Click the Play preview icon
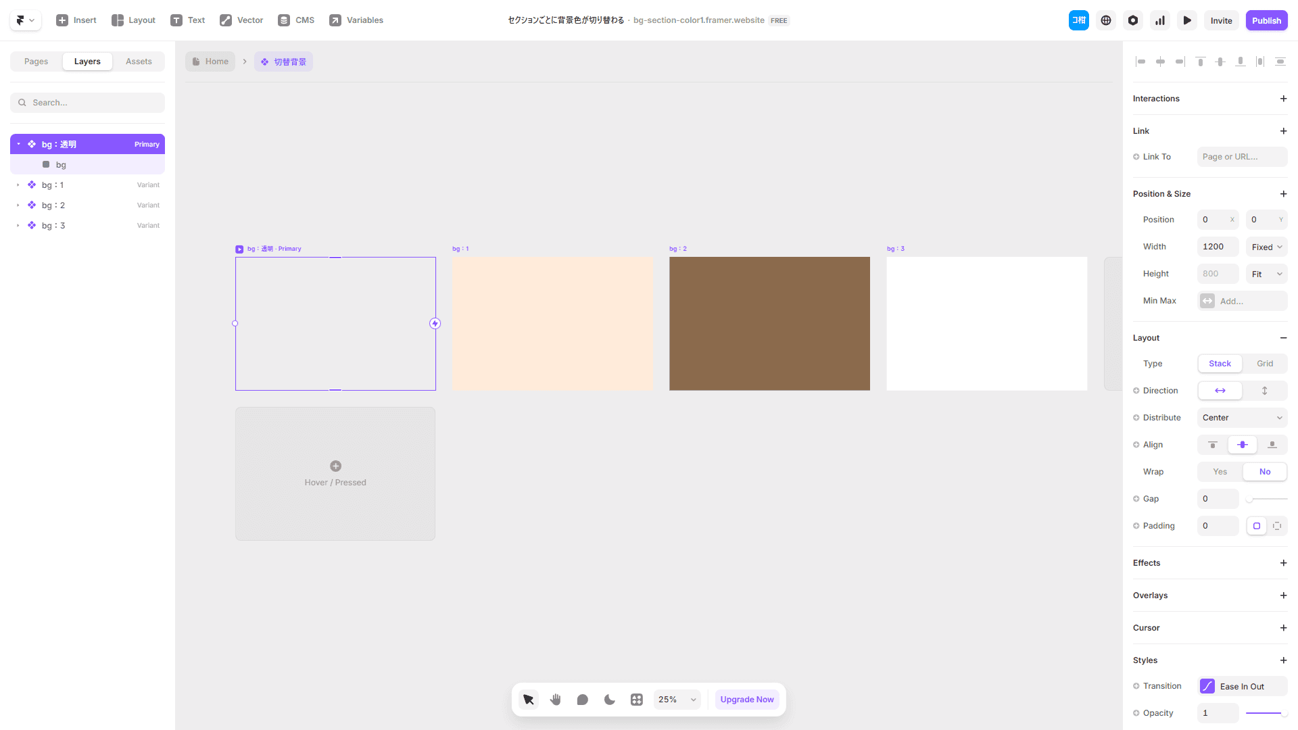Screen dimensions: 1298x730 tap(1187, 20)
